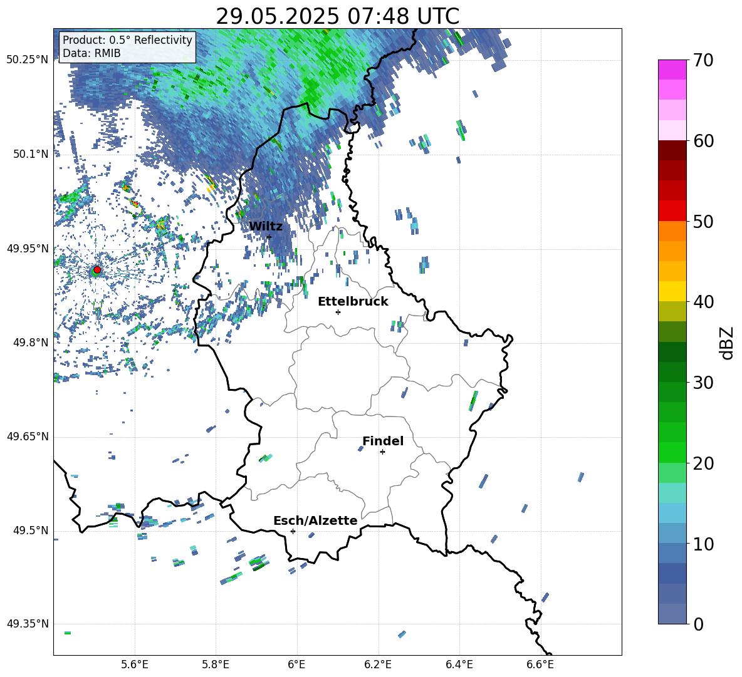
Task: Click the 6°E longitude label
Action: [x=296, y=664]
